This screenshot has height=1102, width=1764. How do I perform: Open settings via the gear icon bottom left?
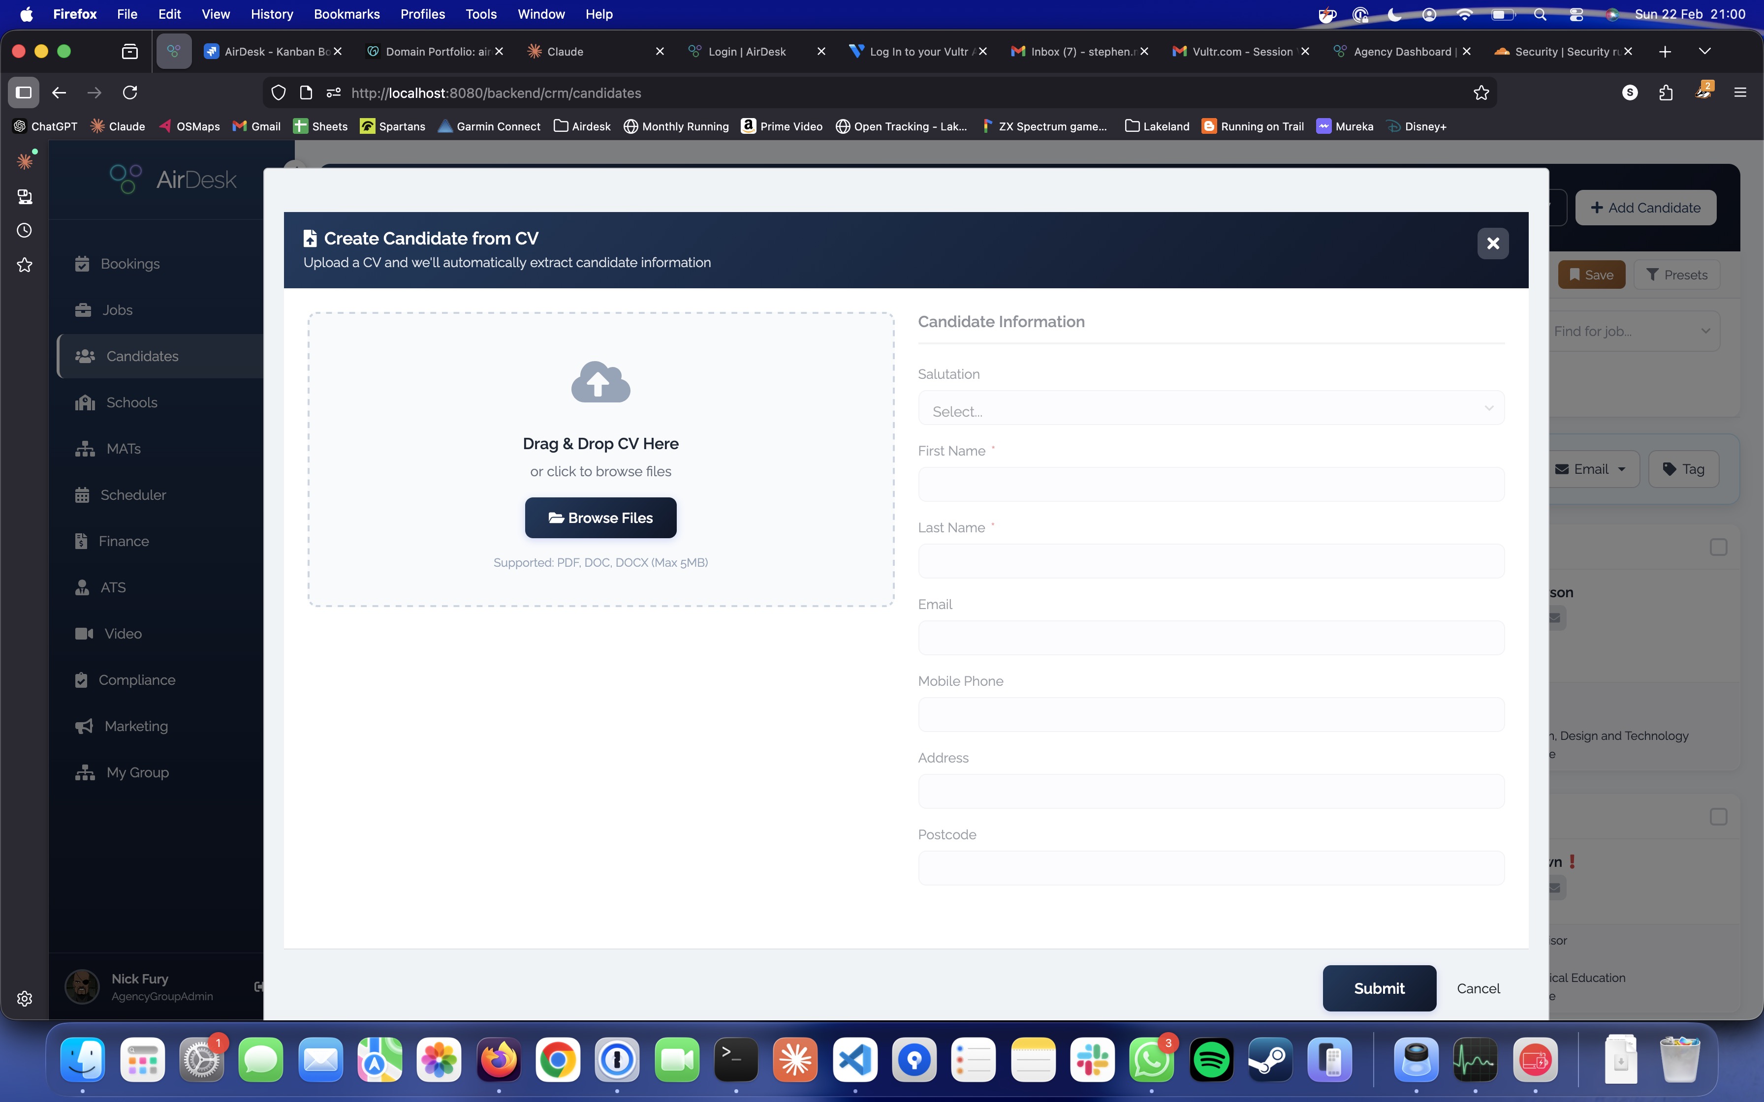click(x=25, y=999)
